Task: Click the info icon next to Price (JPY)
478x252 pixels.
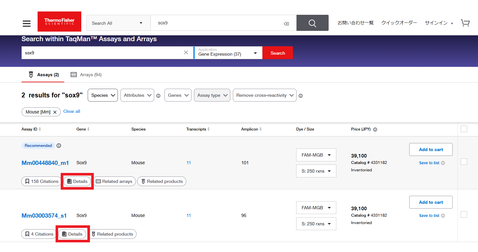Action: coord(375,130)
